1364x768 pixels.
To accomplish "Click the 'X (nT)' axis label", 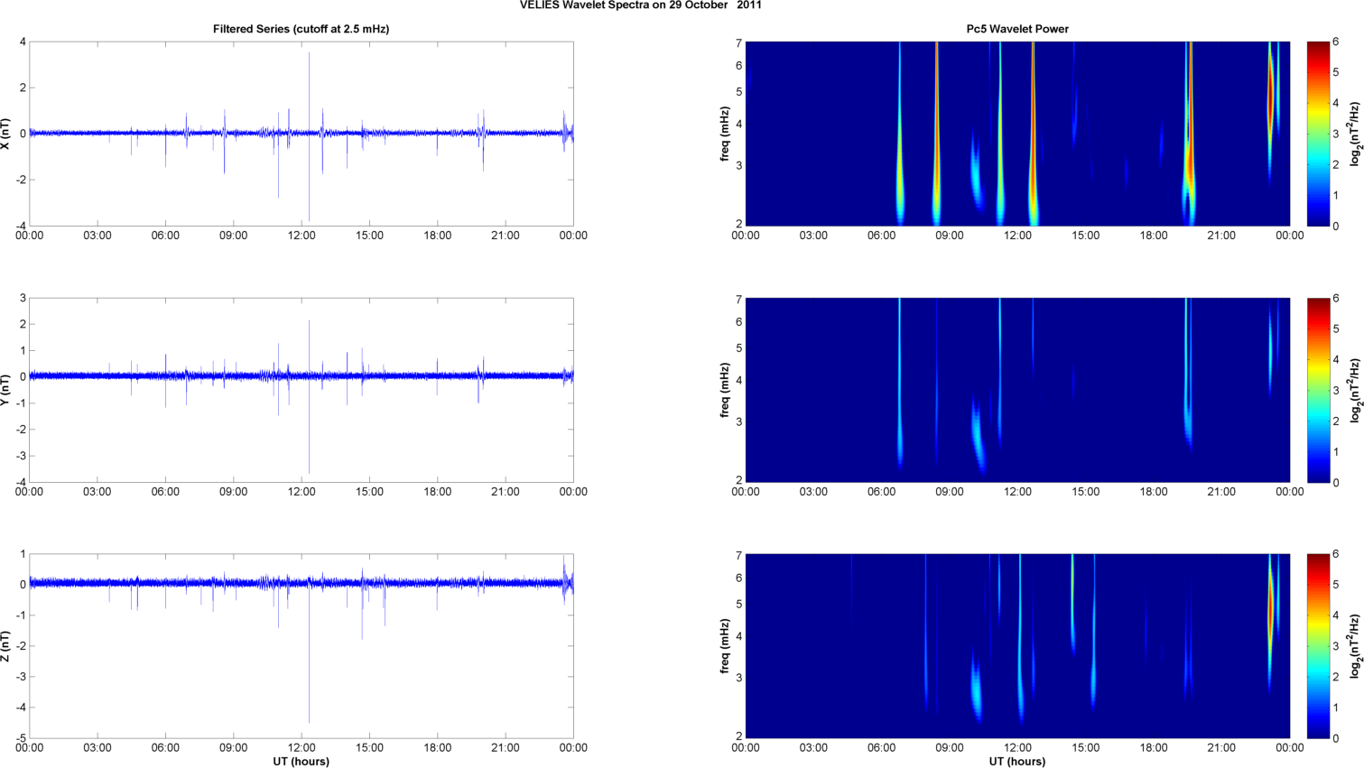I will click(x=6, y=134).
